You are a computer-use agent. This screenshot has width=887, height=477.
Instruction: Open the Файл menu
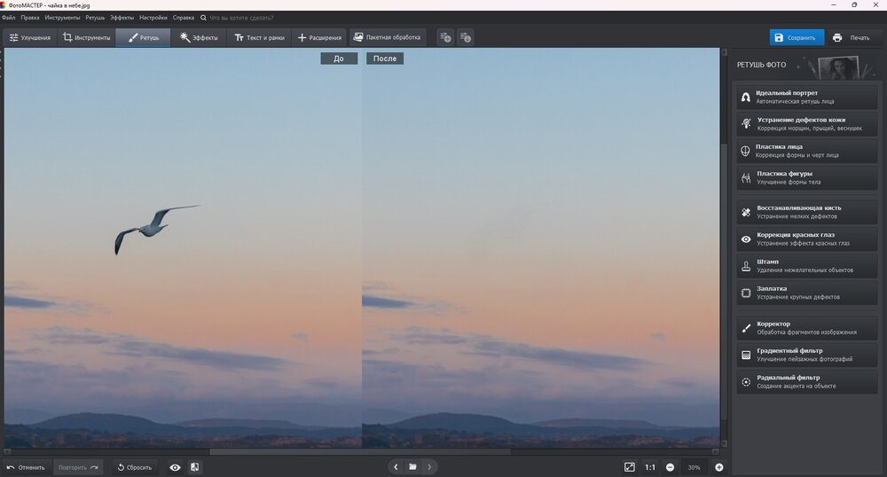tap(9, 18)
